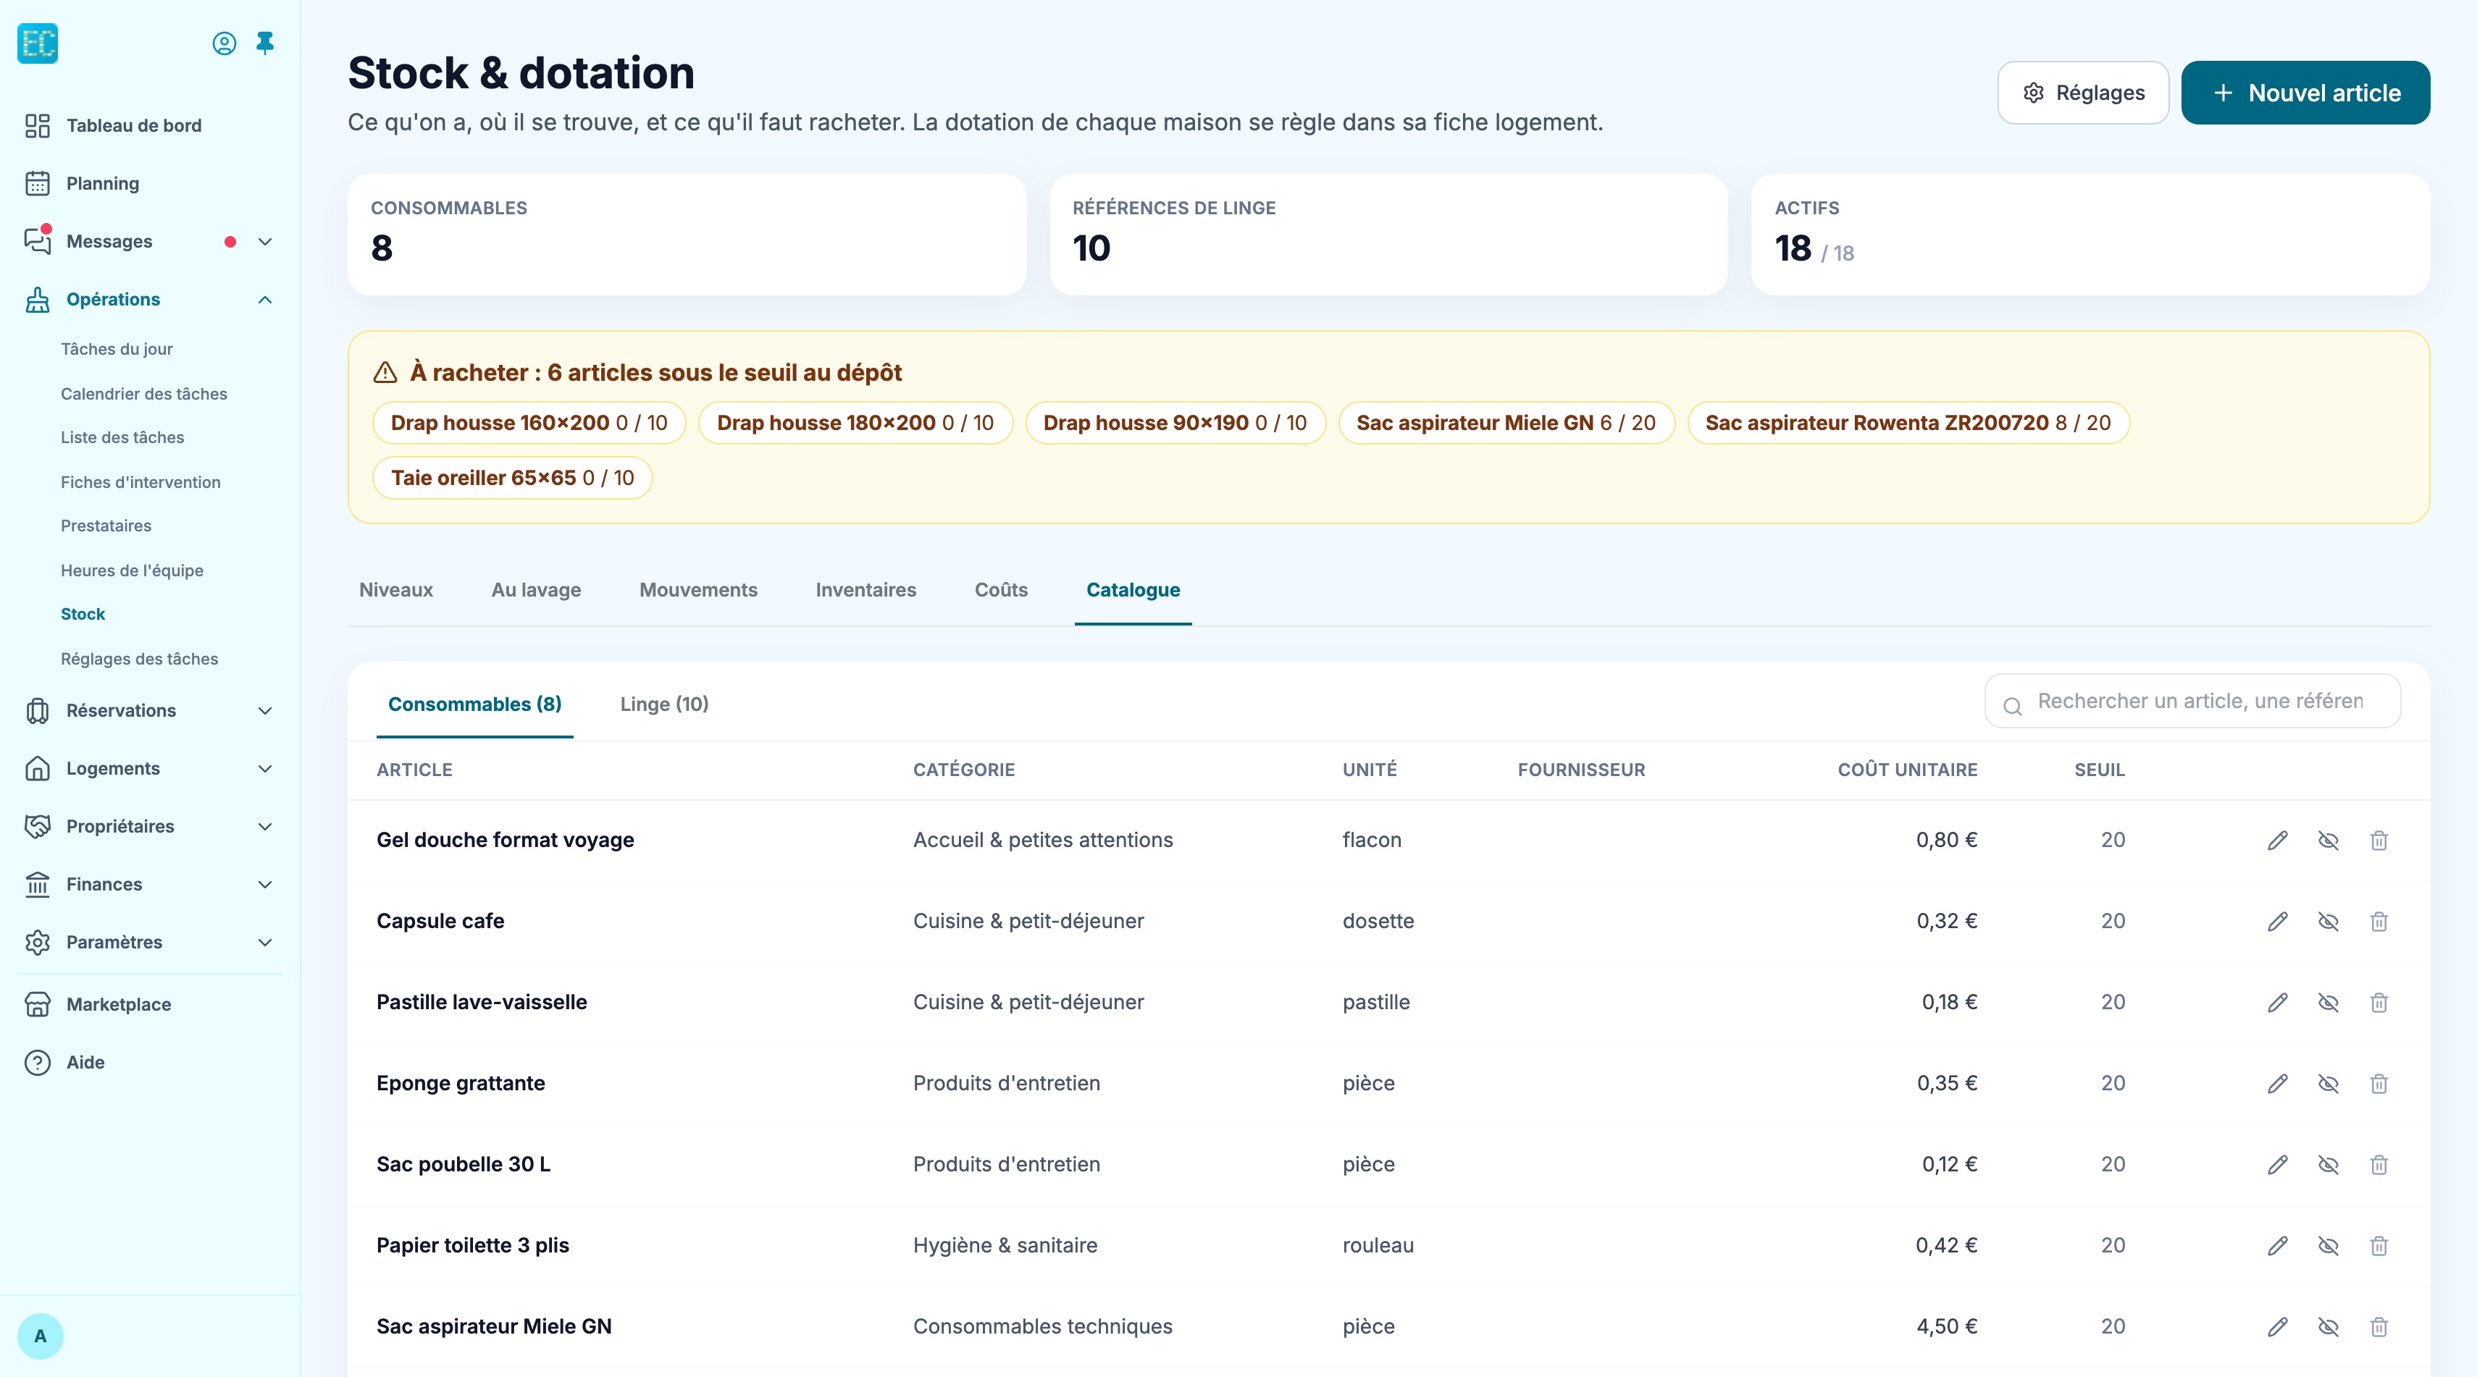Edit Sac aspirateur Miele GN pencil icon
Image resolution: width=2477 pixels, height=1377 pixels.
click(2278, 1327)
